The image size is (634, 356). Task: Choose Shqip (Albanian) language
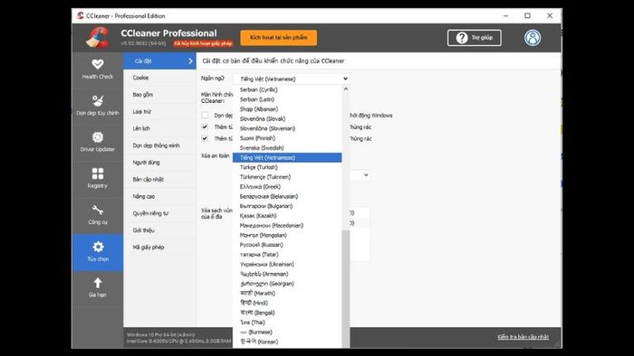tap(287, 109)
